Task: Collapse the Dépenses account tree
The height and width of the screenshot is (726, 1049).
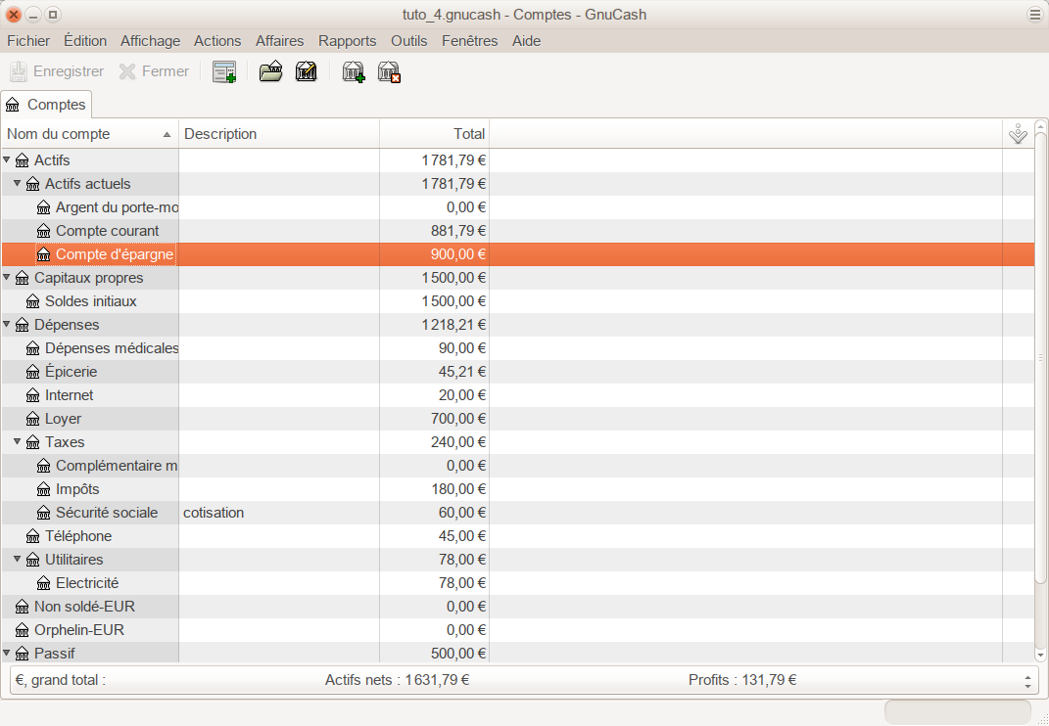Action: click(x=8, y=325)
